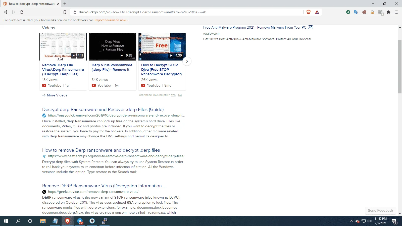The height and width of the screenshot is (226, 402).
Task: Open 'Remove .Derp File Virus/.Derp Ransomware' video title
Action: pos(63,70)
